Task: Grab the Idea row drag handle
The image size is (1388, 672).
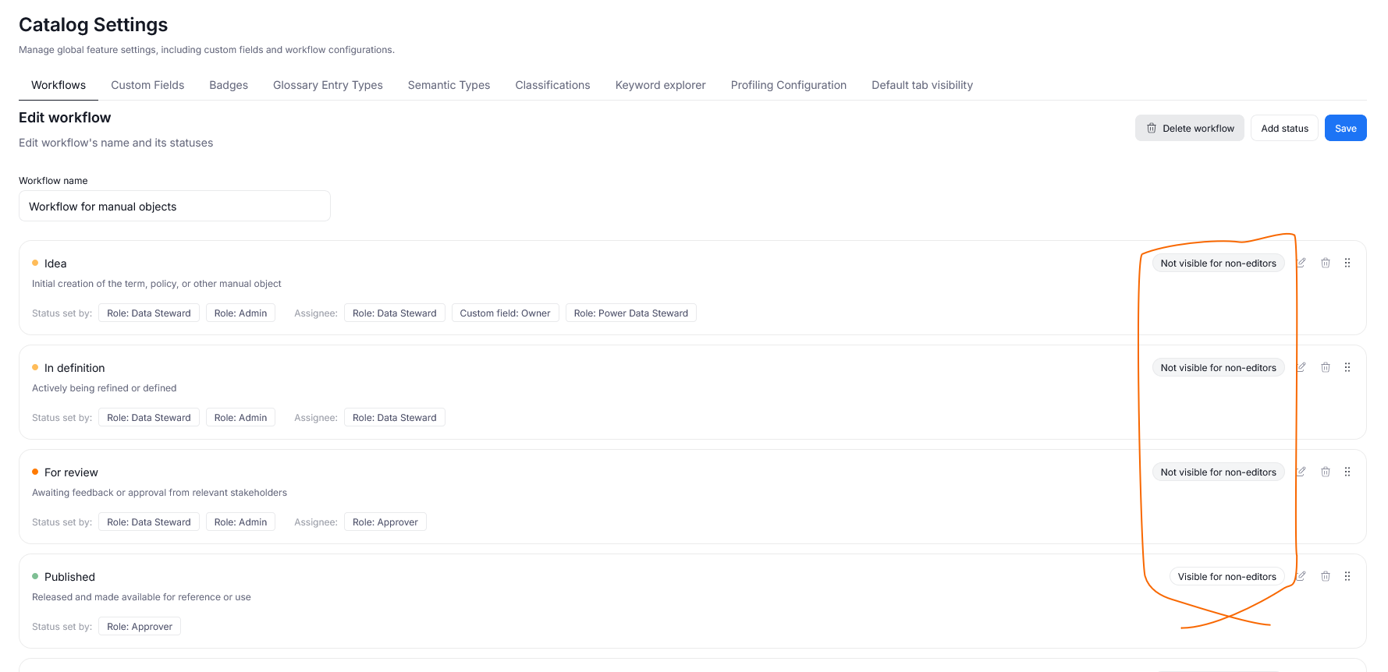Action: (1347, 263)
